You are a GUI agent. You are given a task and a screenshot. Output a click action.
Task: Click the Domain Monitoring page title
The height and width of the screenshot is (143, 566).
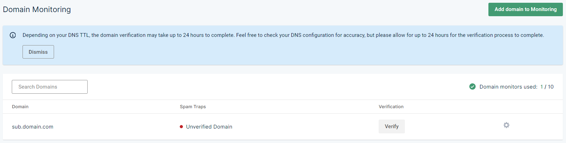tap(37, 10)
